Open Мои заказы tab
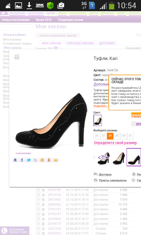This screenshot has width=141, height=235. pyautogui.click(x=52, y=43)
